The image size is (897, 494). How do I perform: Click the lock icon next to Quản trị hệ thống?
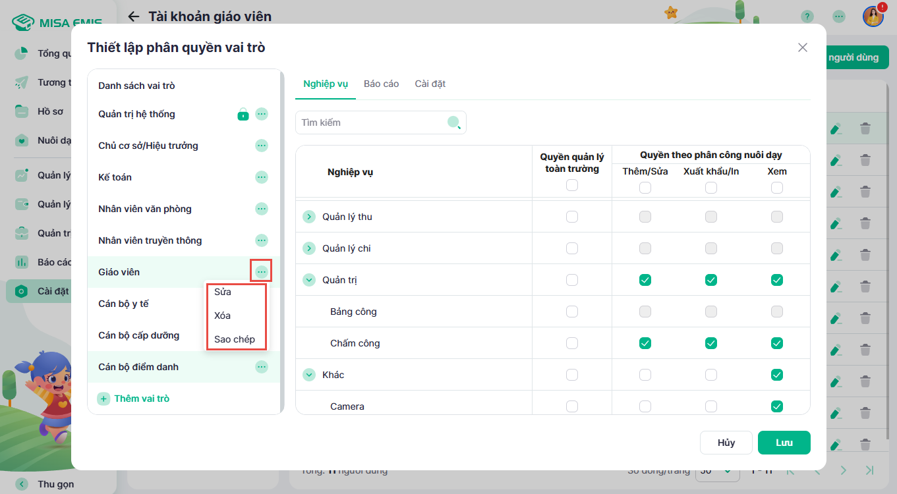(243, 115)
